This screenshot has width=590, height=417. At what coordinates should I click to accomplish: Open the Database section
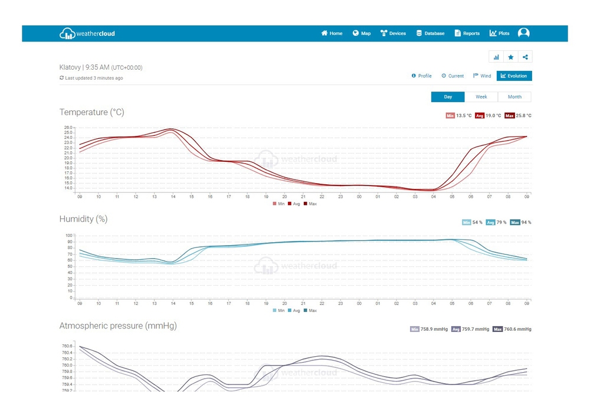(x=430, y=34)
